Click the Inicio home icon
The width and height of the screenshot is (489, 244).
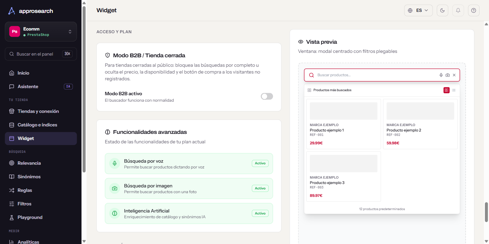[12, 73]
